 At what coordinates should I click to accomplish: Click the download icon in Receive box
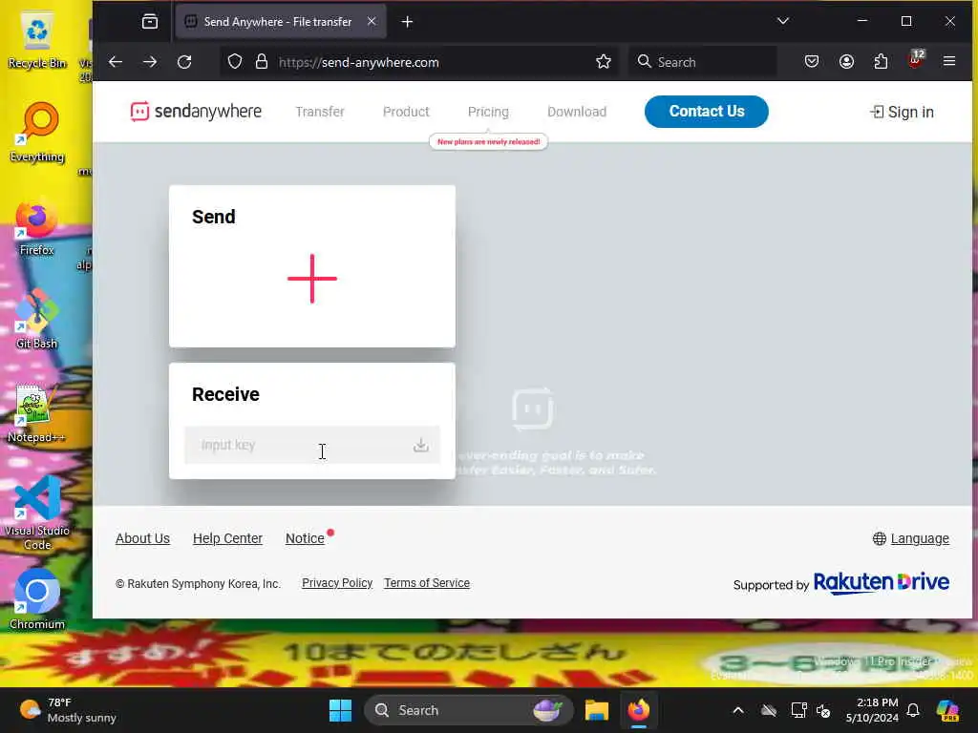pyautogui.click(x=421, y=445)
